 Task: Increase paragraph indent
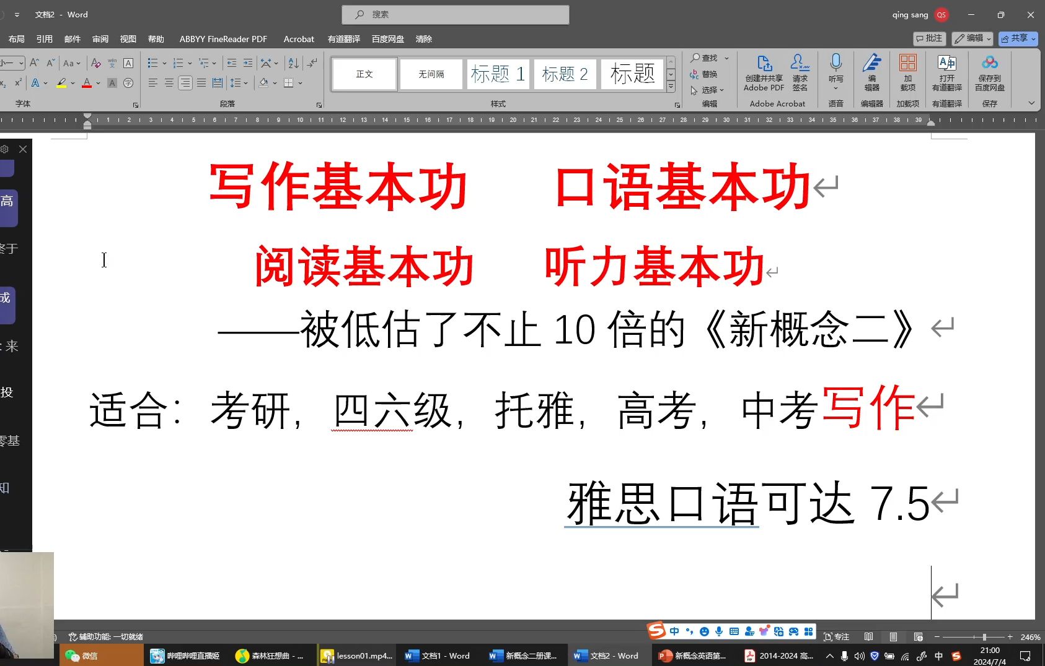point(248,63)
